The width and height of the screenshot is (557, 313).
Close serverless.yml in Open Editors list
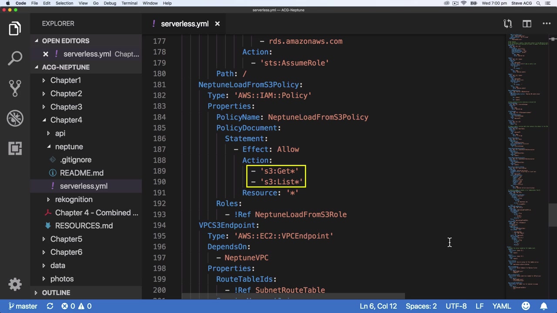pyautogui.click(x=46, y=54)
